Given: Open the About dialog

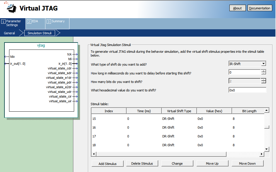Looking at the screenshot, I should pyautogui.click(x=237, y=8).
